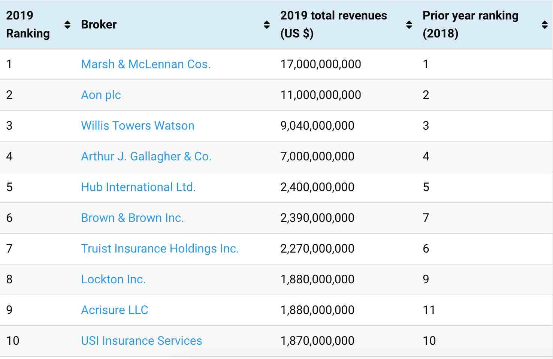Open Brown & Brown Inc. link

click(132, 218)
